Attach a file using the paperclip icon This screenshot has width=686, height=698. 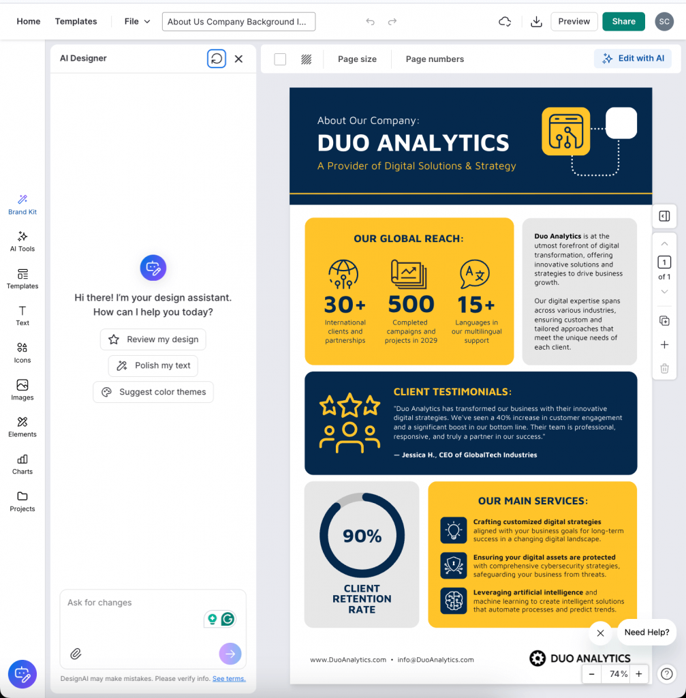coord(76,654)
